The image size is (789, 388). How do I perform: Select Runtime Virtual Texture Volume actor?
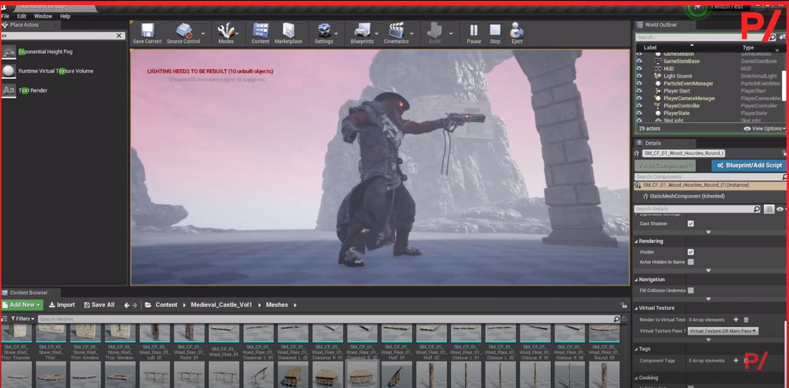point(56,71)
